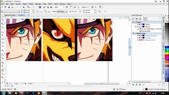Click Show Object Properties button in Object Manager

133,19
